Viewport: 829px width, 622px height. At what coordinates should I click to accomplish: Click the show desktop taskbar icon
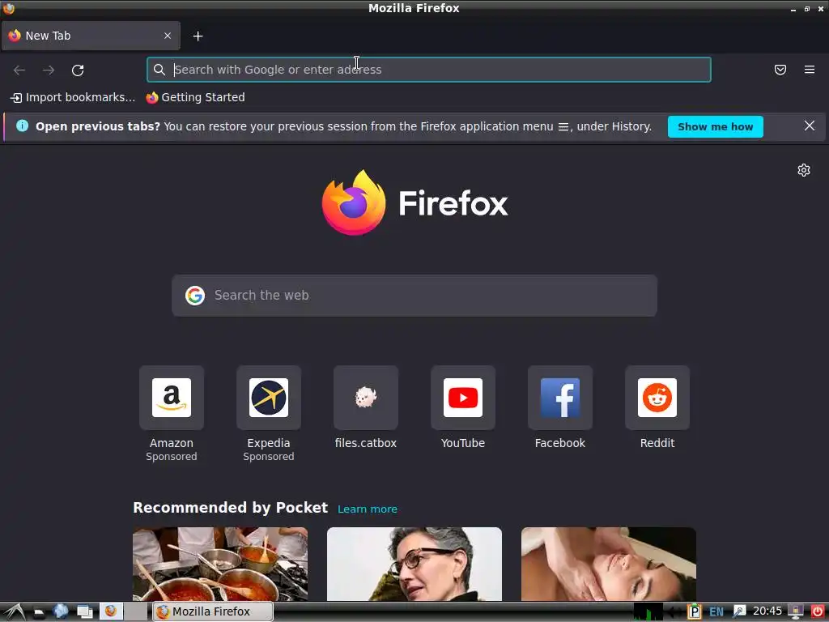pyautogui.click(x=84, y=612)
